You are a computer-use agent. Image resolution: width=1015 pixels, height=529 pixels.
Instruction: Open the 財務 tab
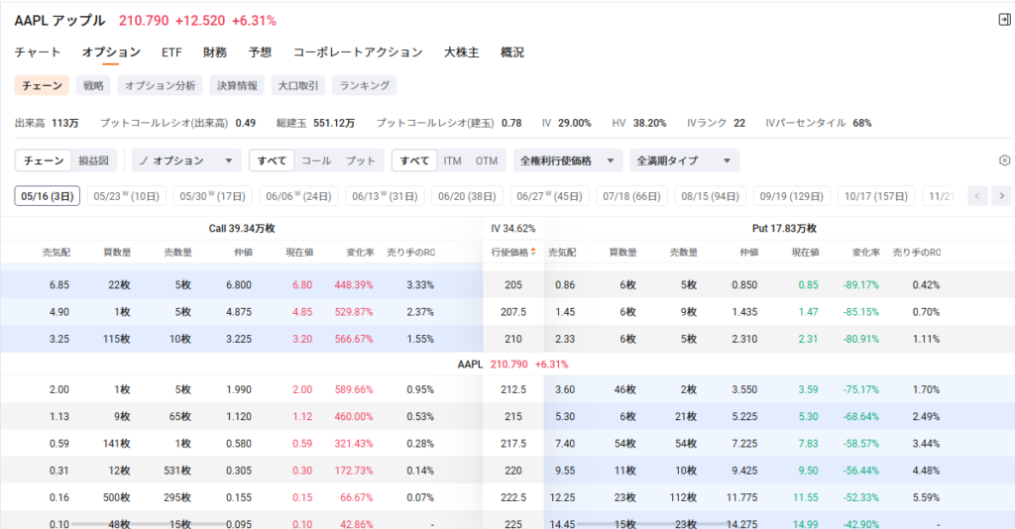[215, 53]
